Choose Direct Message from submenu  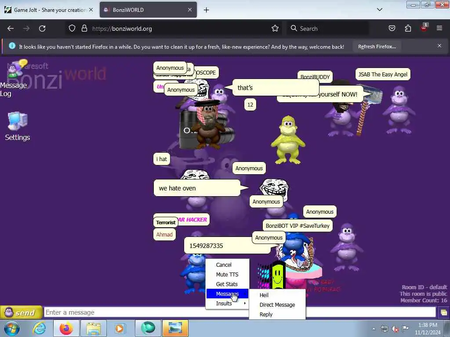277,305
